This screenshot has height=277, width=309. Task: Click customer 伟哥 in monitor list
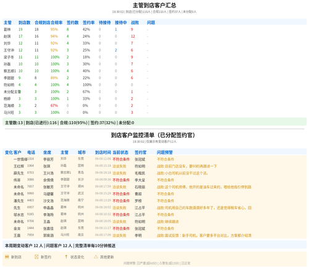[17, 180]
